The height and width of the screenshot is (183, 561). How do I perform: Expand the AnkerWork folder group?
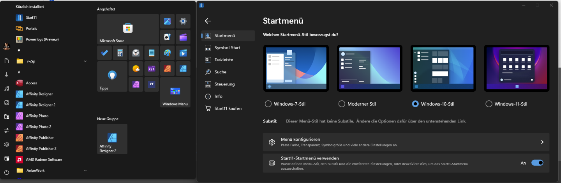click(x=85, y=171)
